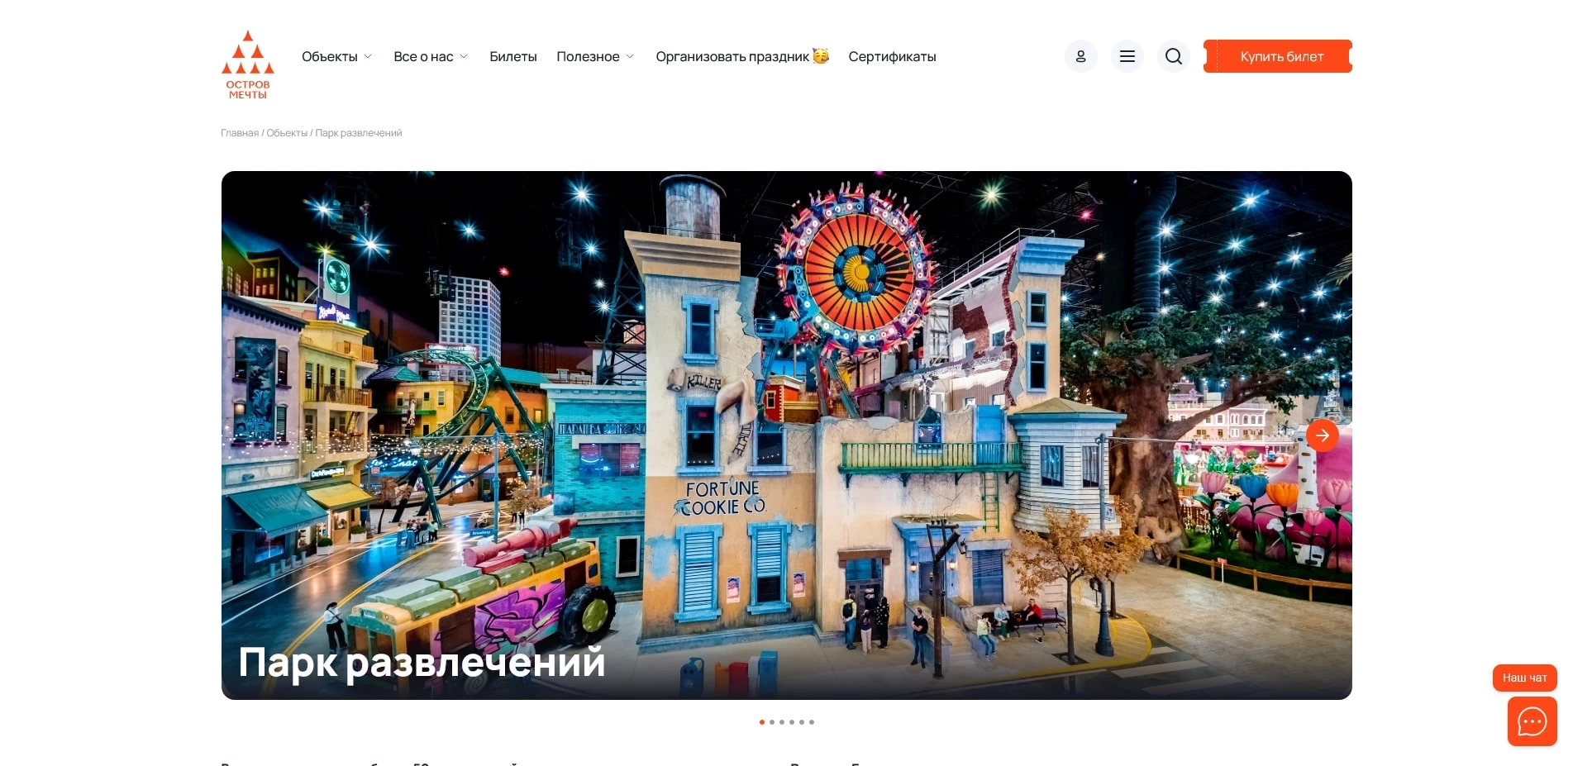1573x766 pixels.
Task: Click the search magnifier icon
Action: point(1173,55)
